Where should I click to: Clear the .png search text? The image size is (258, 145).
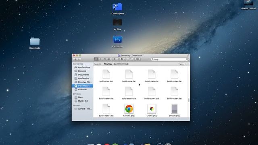click(x=187, y=59)
